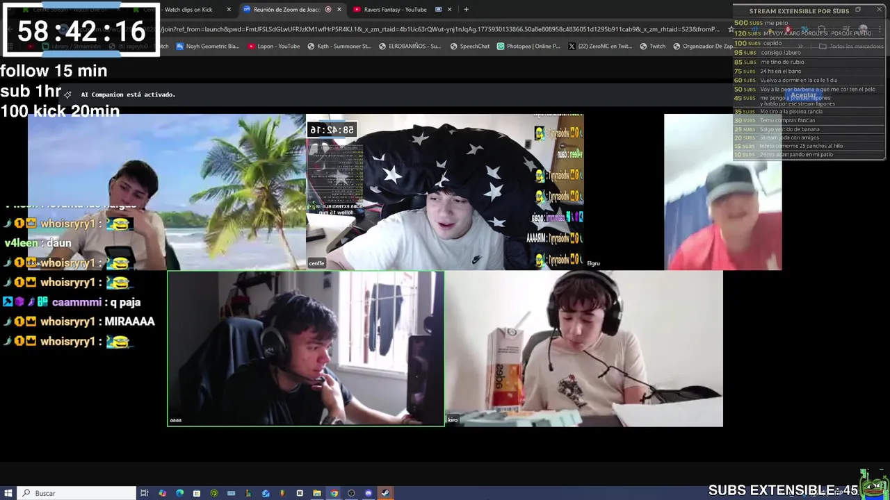This screenshot has height=500, width=890.
Task: Close the Ravers Fantasy YouTube tab
Action: tap(449, 10)
